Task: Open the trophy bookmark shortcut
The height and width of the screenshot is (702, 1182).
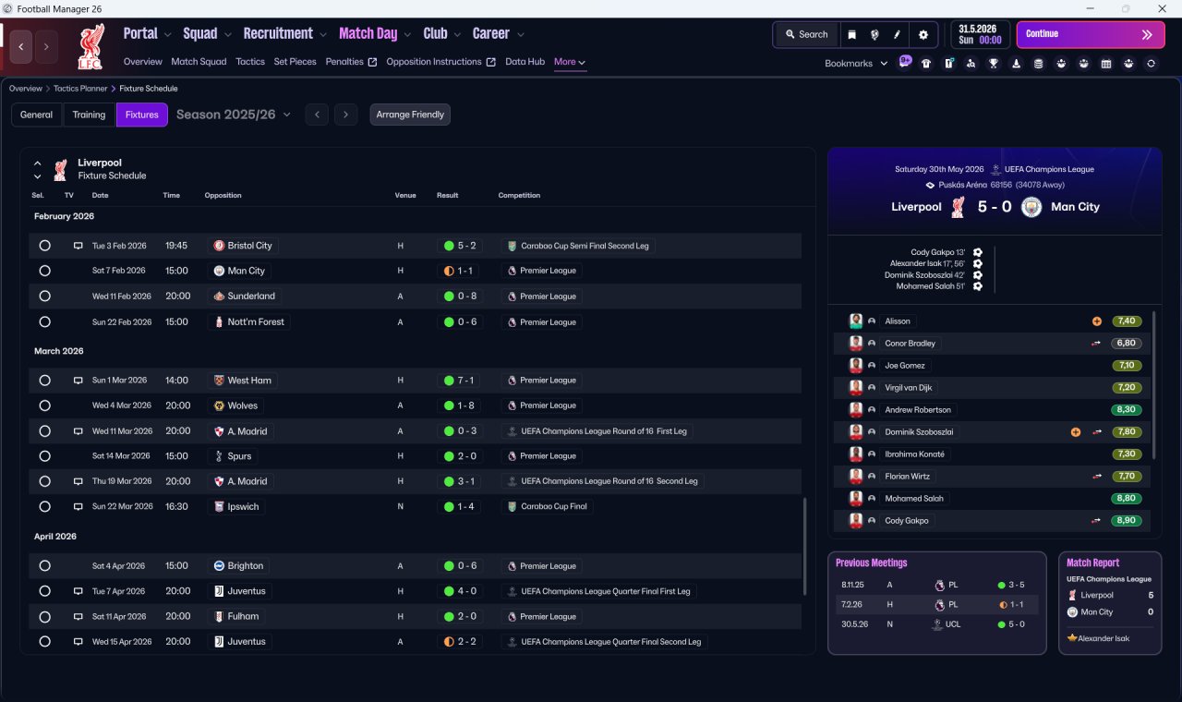Action: coord(994,64)
